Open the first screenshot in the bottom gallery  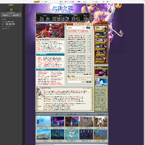point(43,121)
